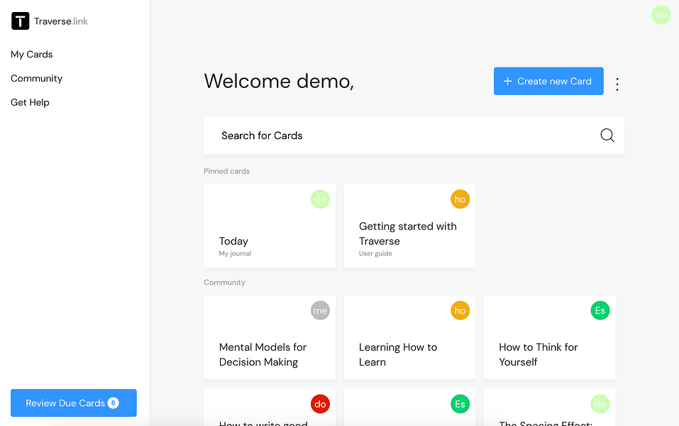Click the 'My journal' subtitle text
The height and width of the screenshot is (426, 679).
click(235, 253)
